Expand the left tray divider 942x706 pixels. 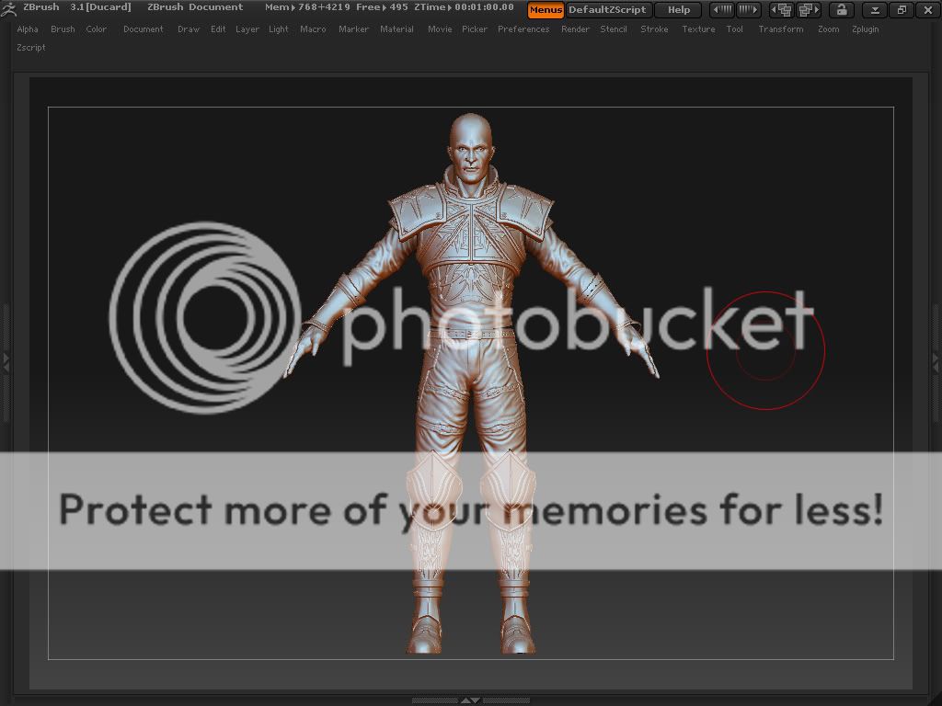(x=5, y=361)
